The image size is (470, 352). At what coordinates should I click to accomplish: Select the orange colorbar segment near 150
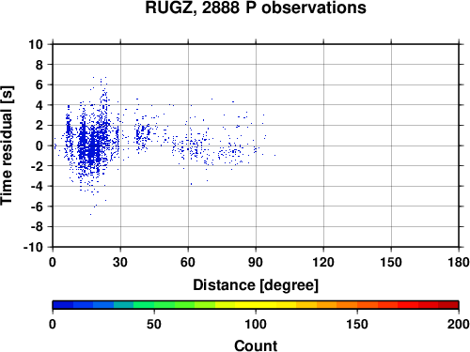(x=347, y=305)
